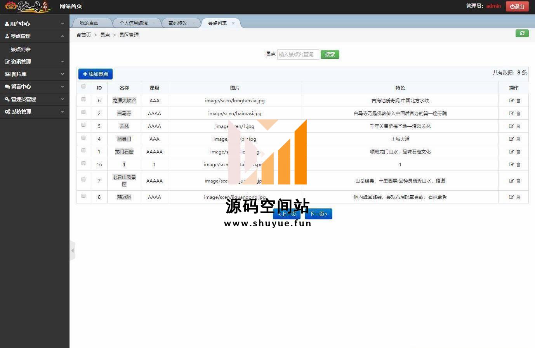Select the 景点列表 tab
The image size is (535, 348).
(x=217, y=23)
